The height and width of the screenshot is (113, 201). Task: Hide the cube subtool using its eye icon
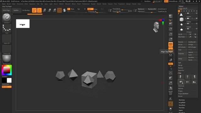pyautogui.click(x=197, y=19)
